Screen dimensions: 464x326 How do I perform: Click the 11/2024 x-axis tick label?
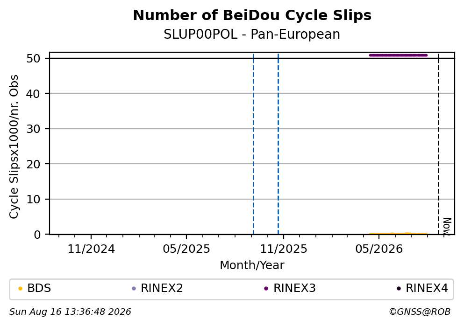click(91, 249)
